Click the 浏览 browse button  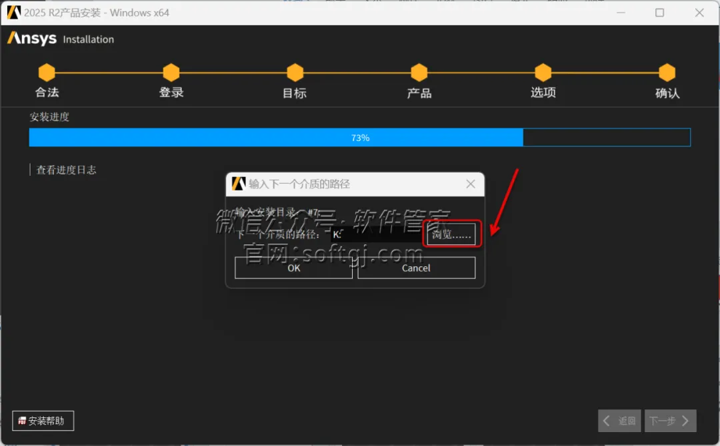[451, 234]
